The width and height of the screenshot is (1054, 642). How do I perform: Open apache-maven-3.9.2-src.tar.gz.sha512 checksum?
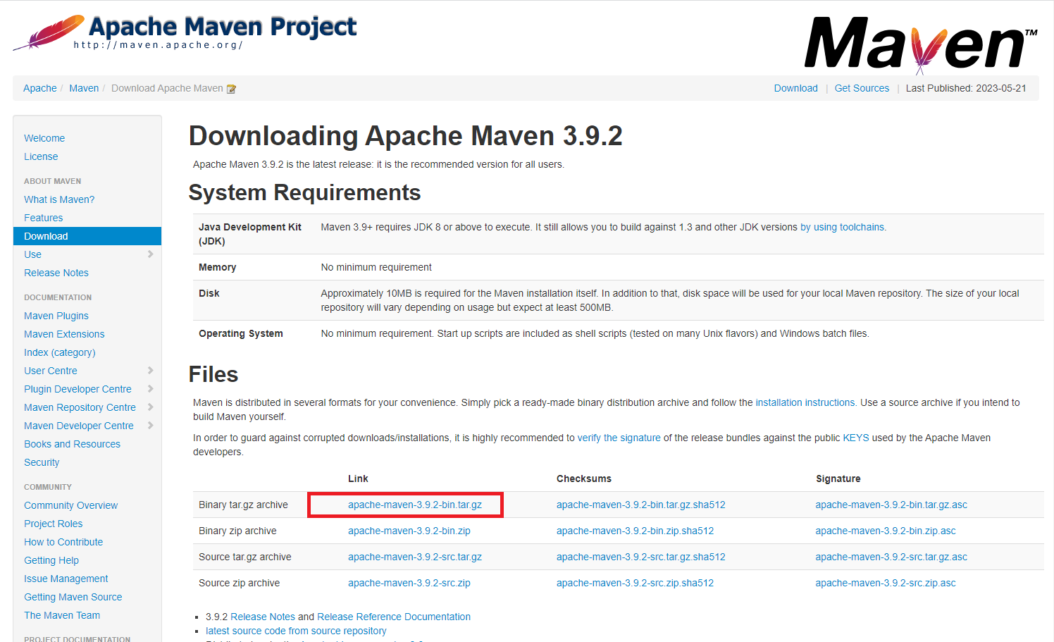pyautogui.click(x=641, y=557)
